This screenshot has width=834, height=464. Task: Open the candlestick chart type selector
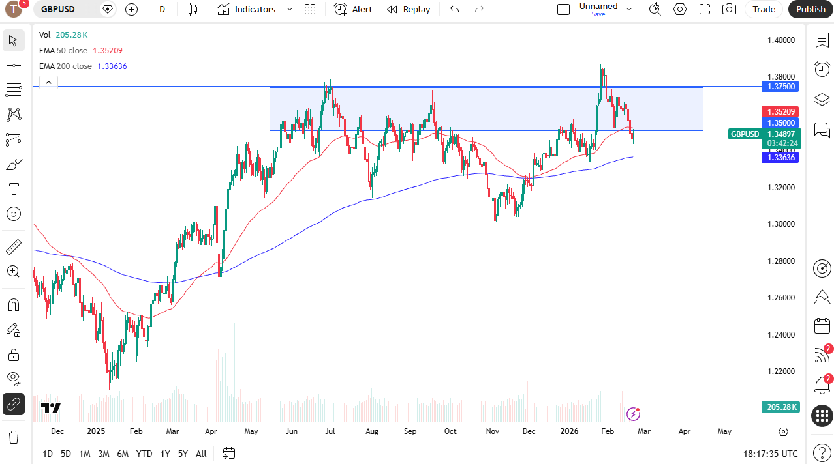click(192, 9)
